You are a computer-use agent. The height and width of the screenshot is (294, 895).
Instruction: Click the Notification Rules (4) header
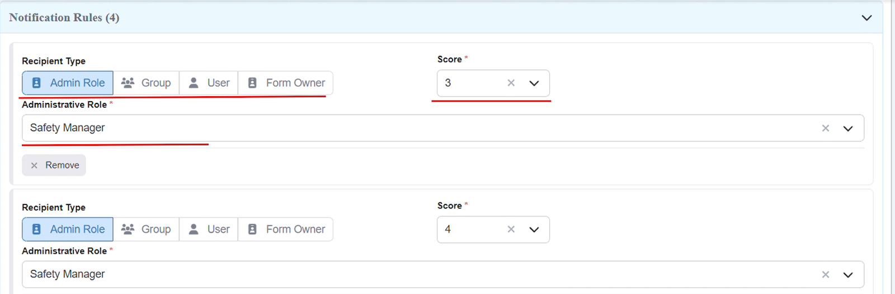pos(64,18)
